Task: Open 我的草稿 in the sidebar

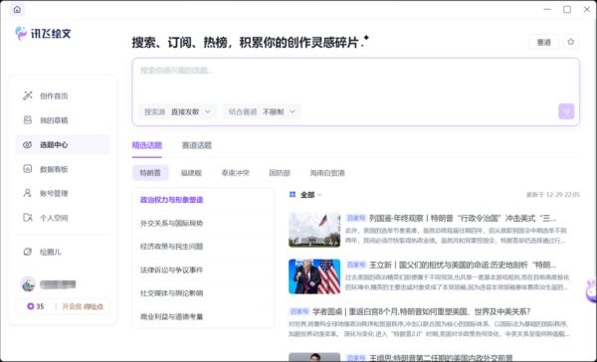Action: (63, 120)
